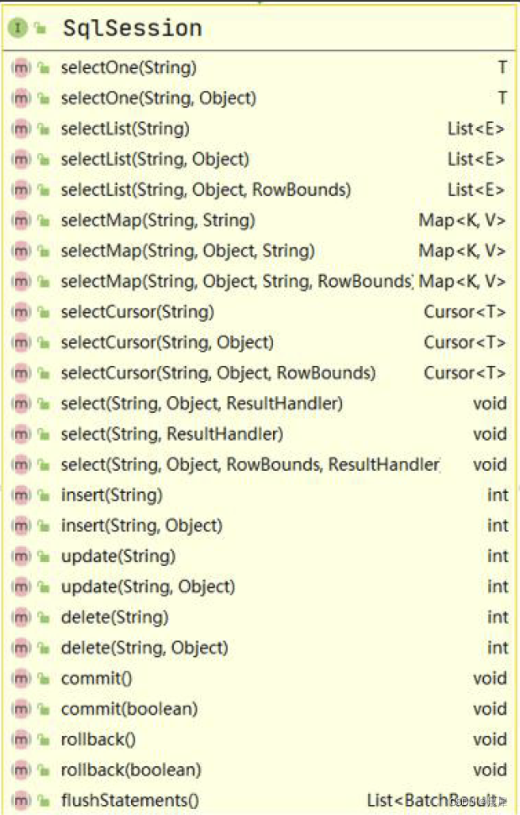
Task: Select selectOne(String, Object) method
Action: pos(158,98)
